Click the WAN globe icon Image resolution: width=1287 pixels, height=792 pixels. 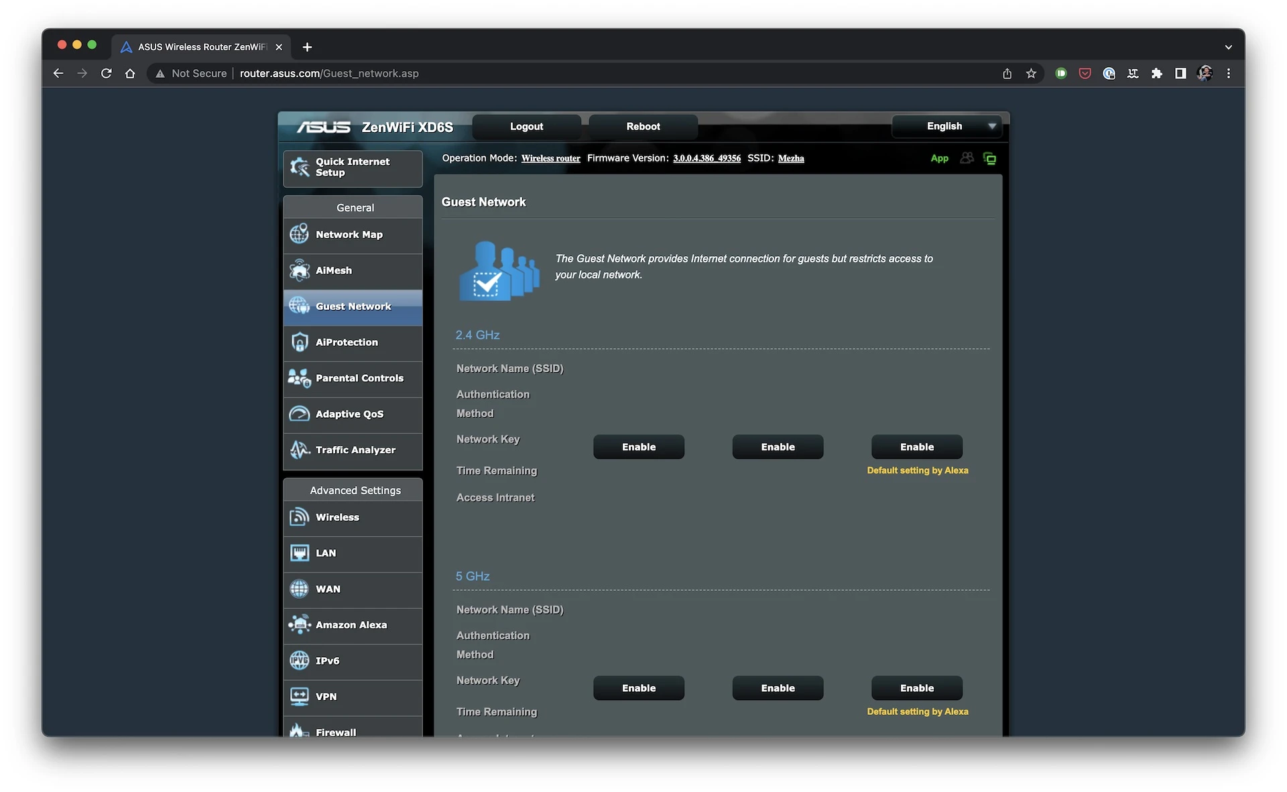[299, 589]
